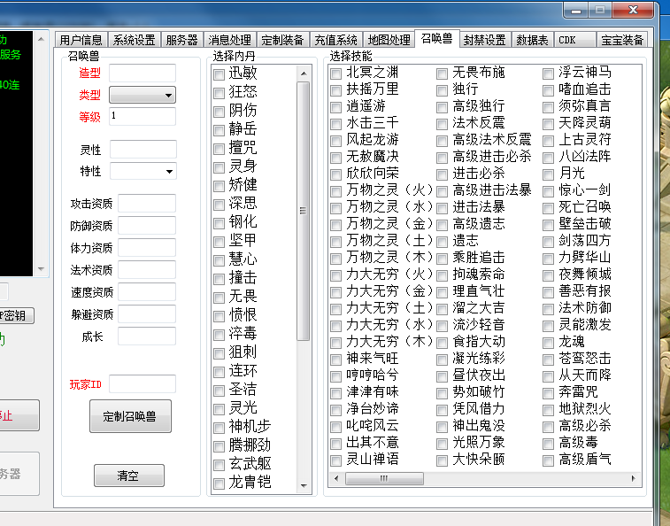Viewport: 670px width, 526px height.
Task: Open the CDK tab
Action: click(575, 40)
